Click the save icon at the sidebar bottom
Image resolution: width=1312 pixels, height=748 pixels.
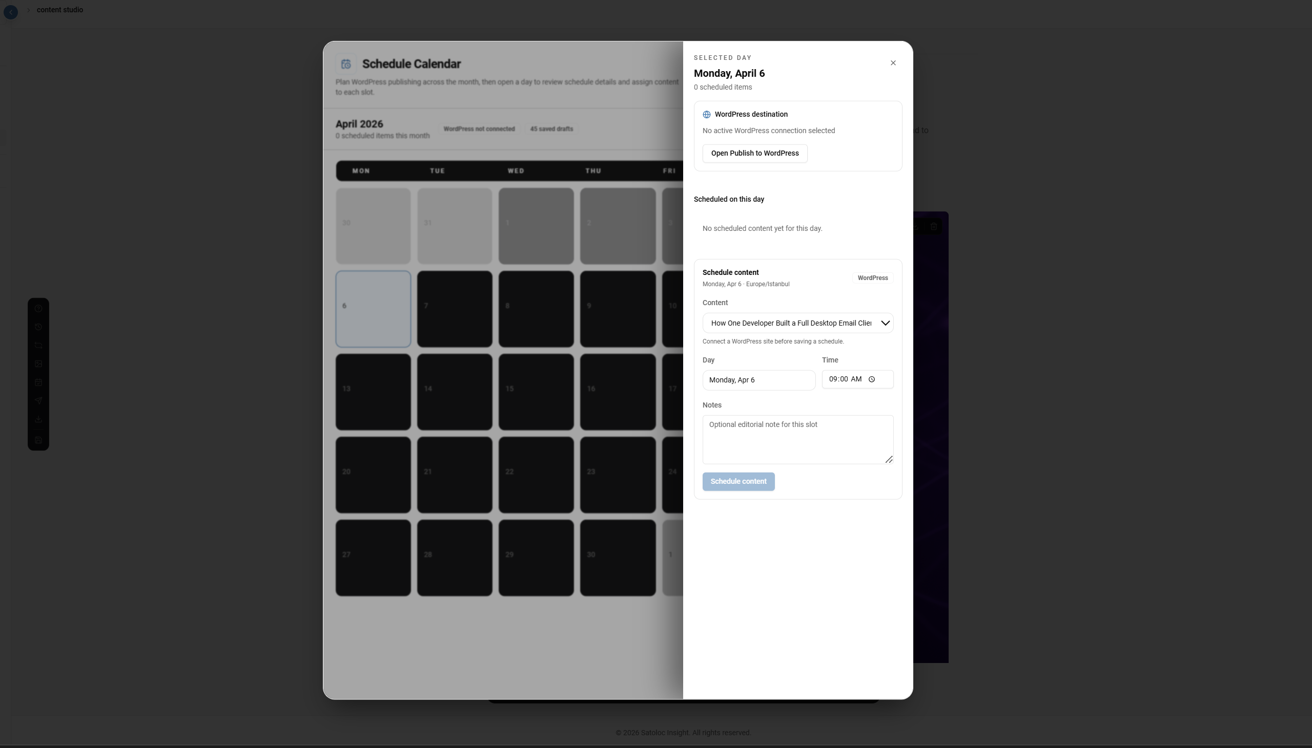38,440
